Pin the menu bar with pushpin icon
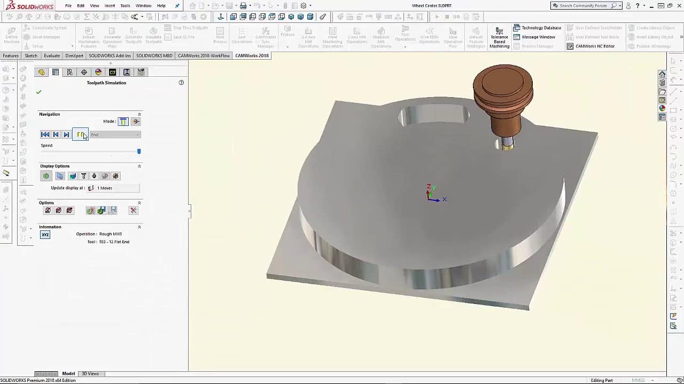This screenshot has width=684, height=384. (x=177, y=6)
